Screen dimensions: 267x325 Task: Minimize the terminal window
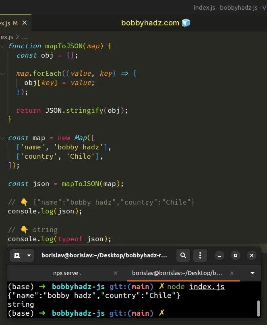pos(219,255)
